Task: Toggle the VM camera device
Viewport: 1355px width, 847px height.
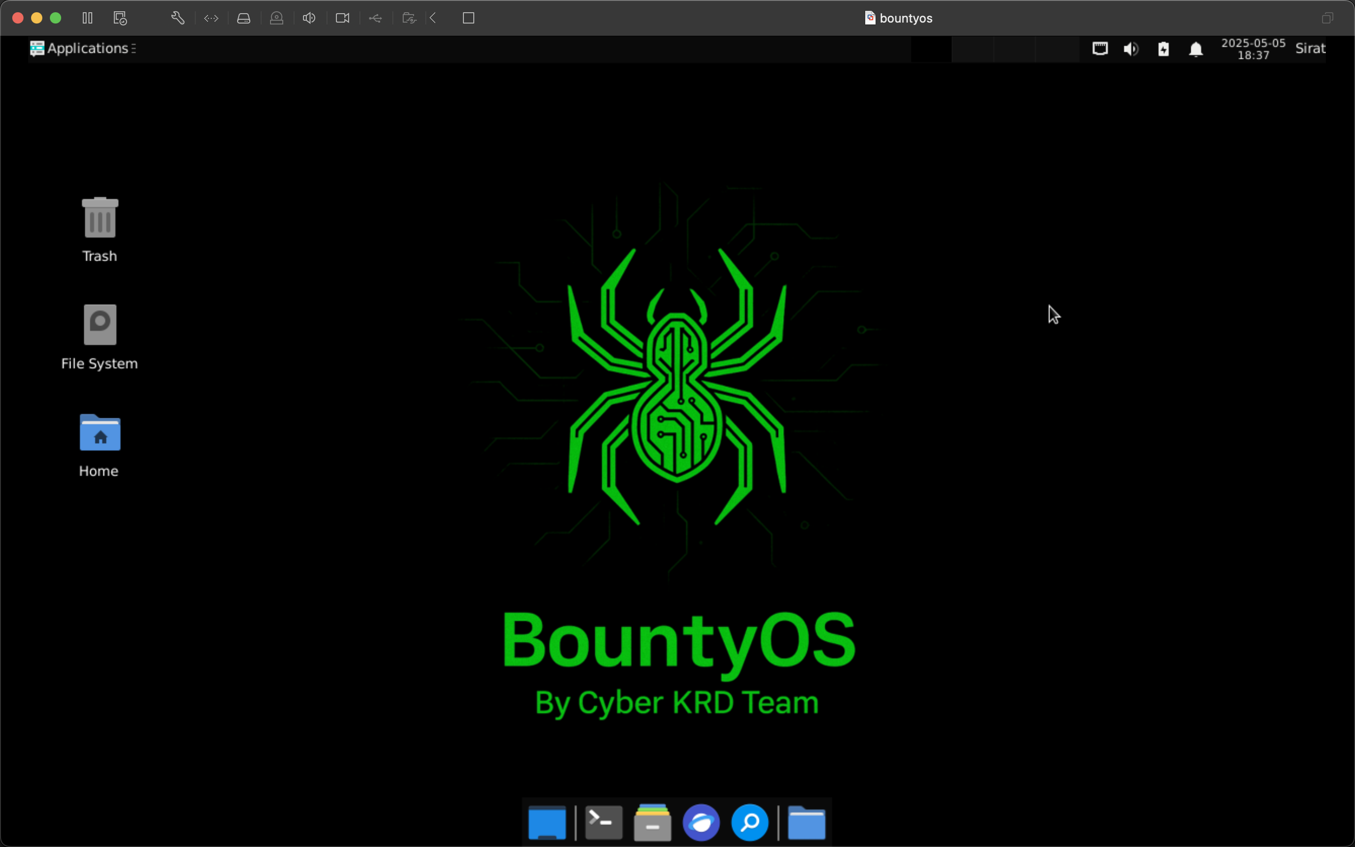Action: pyautogui.click(x=343, y=18)
